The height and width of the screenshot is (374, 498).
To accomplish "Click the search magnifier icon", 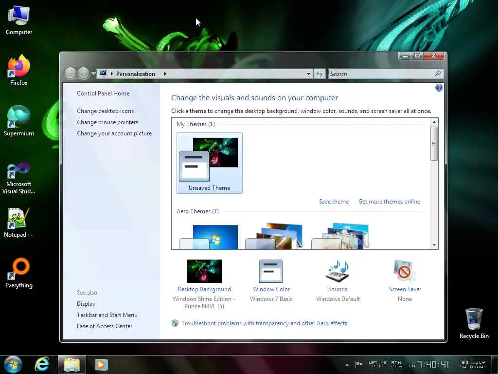I will point(438,74).
